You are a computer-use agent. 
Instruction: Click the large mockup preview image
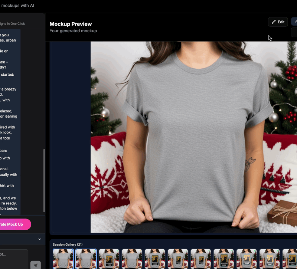point(193,137)
